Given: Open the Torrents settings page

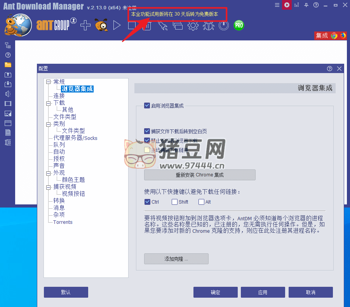Looking at the screenshot, I should pyautogui.click(x=63, y=222).
